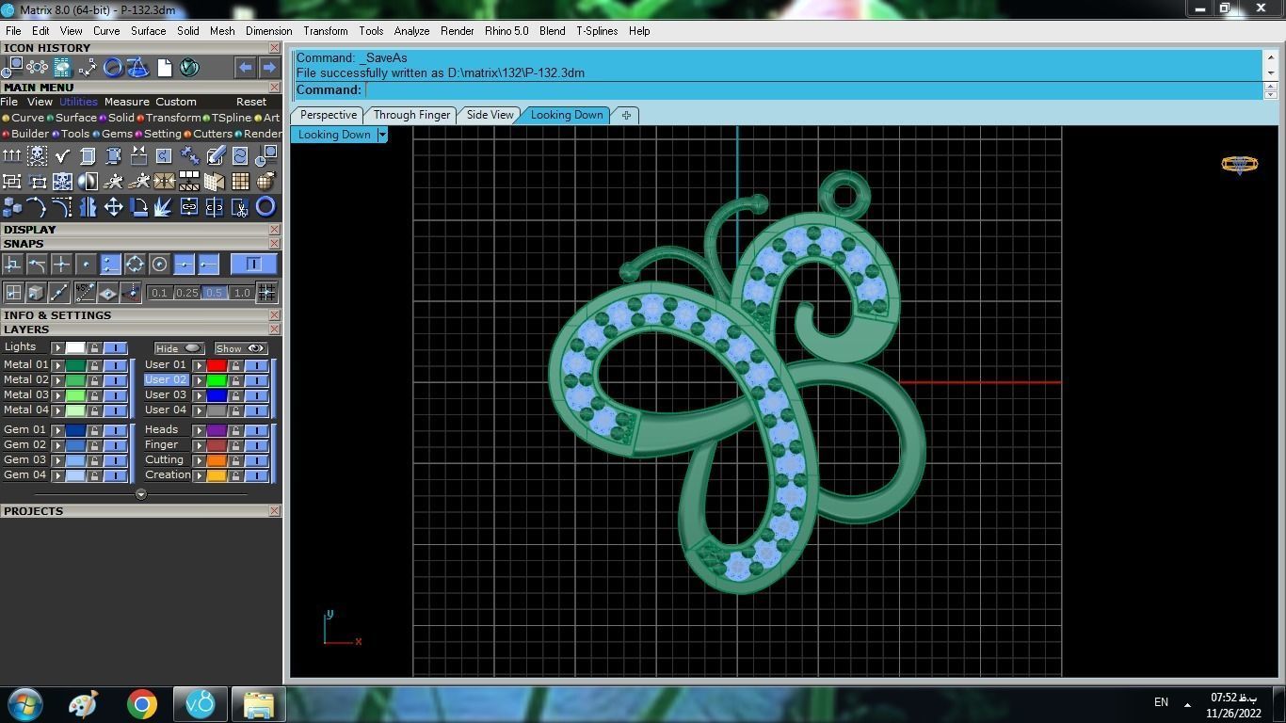Click the checkmark tool icon
Viewport: 1286px width, 723px height.
click(x=63, y=155)
